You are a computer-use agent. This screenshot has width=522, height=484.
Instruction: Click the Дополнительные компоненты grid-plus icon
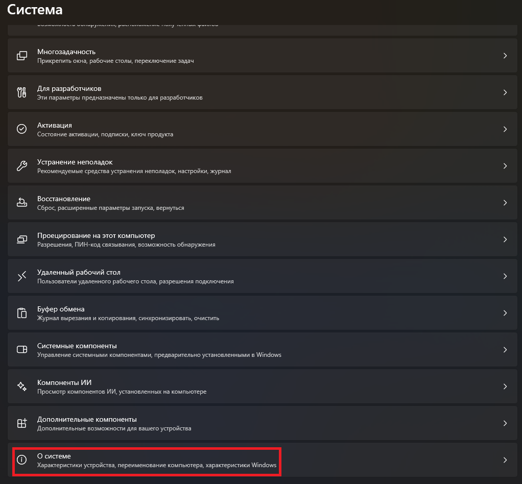(22, 423)
